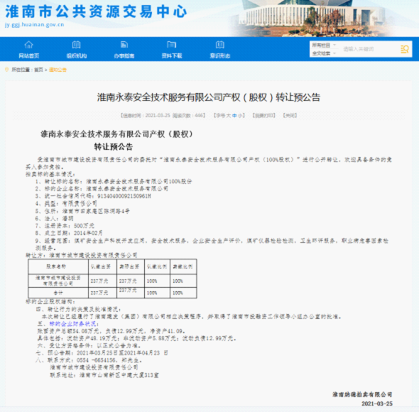Viewport: 419px width, 412px height.
Task: Click the announcement headline 淮南永泰安全技术服务有限公司产权（股权）转让预公告
Action: [208, 97]
